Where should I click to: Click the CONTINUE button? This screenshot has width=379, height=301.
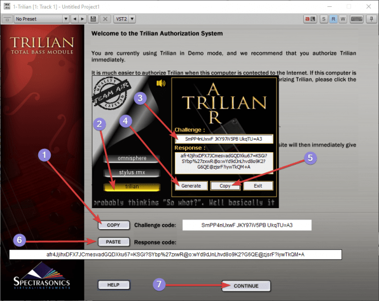pyautogui.click(x=246, y=286)
